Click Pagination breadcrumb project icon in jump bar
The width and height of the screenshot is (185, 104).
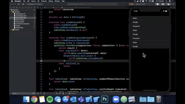pyautogui.click(x=45, y=8)
